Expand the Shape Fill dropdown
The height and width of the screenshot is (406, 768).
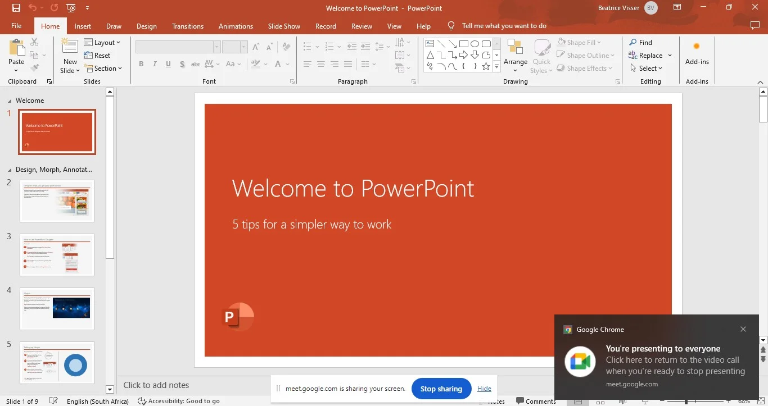pos(579,42)
